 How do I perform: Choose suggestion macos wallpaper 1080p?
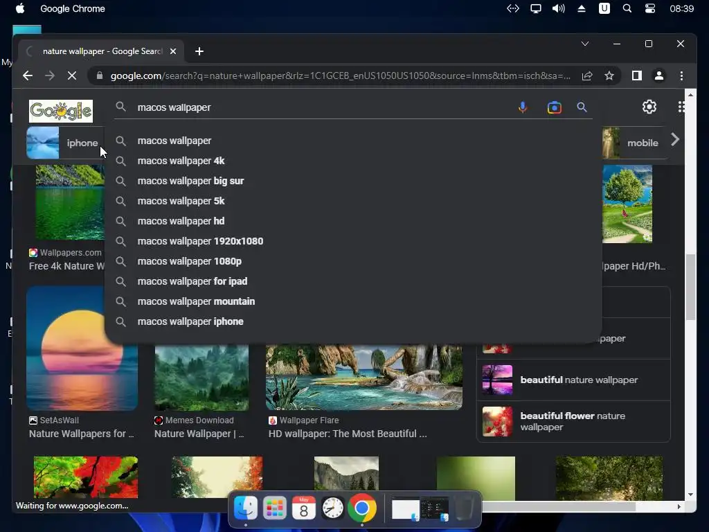(x=352, y=261)
